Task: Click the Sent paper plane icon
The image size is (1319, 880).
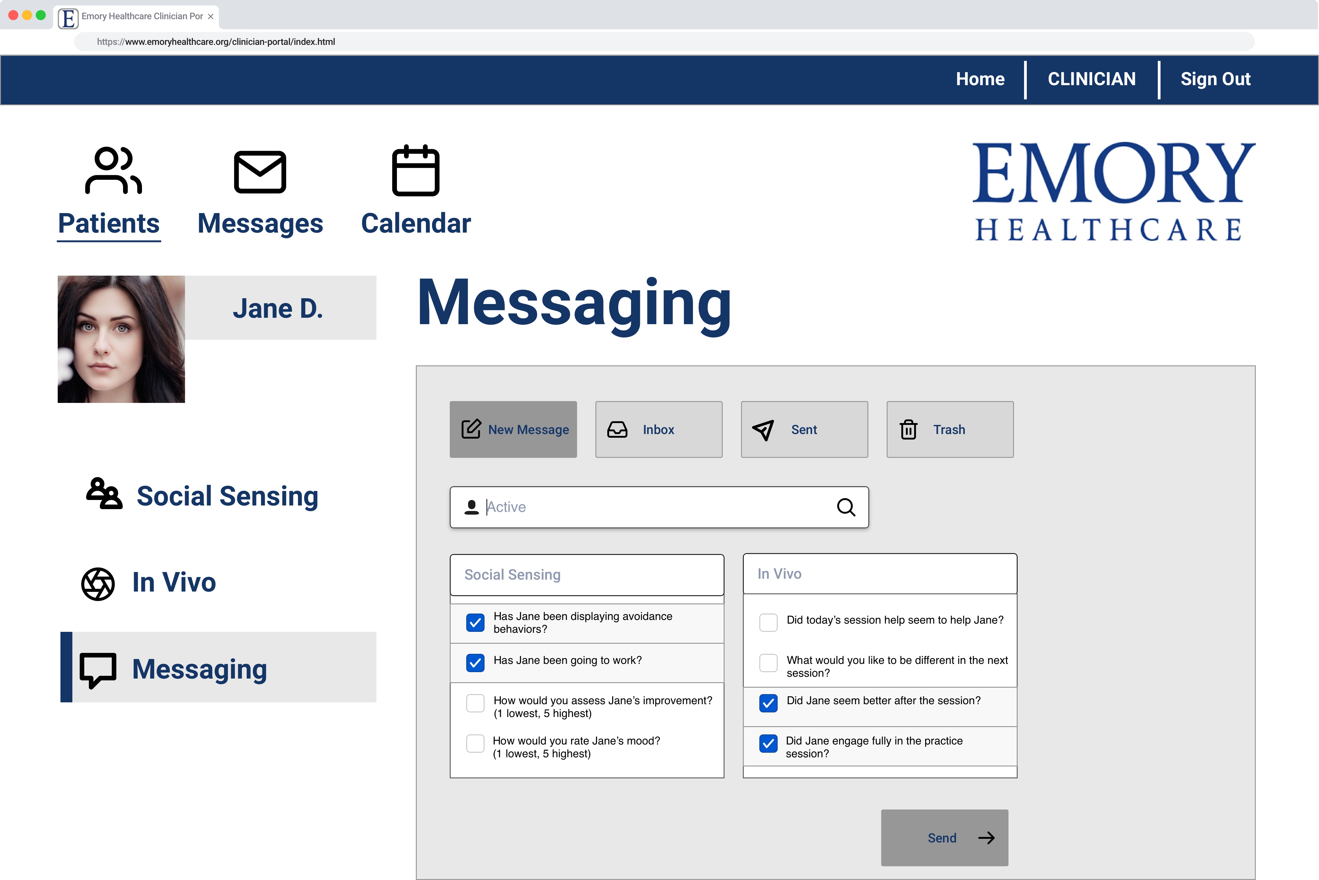Action: coord(763,430)
